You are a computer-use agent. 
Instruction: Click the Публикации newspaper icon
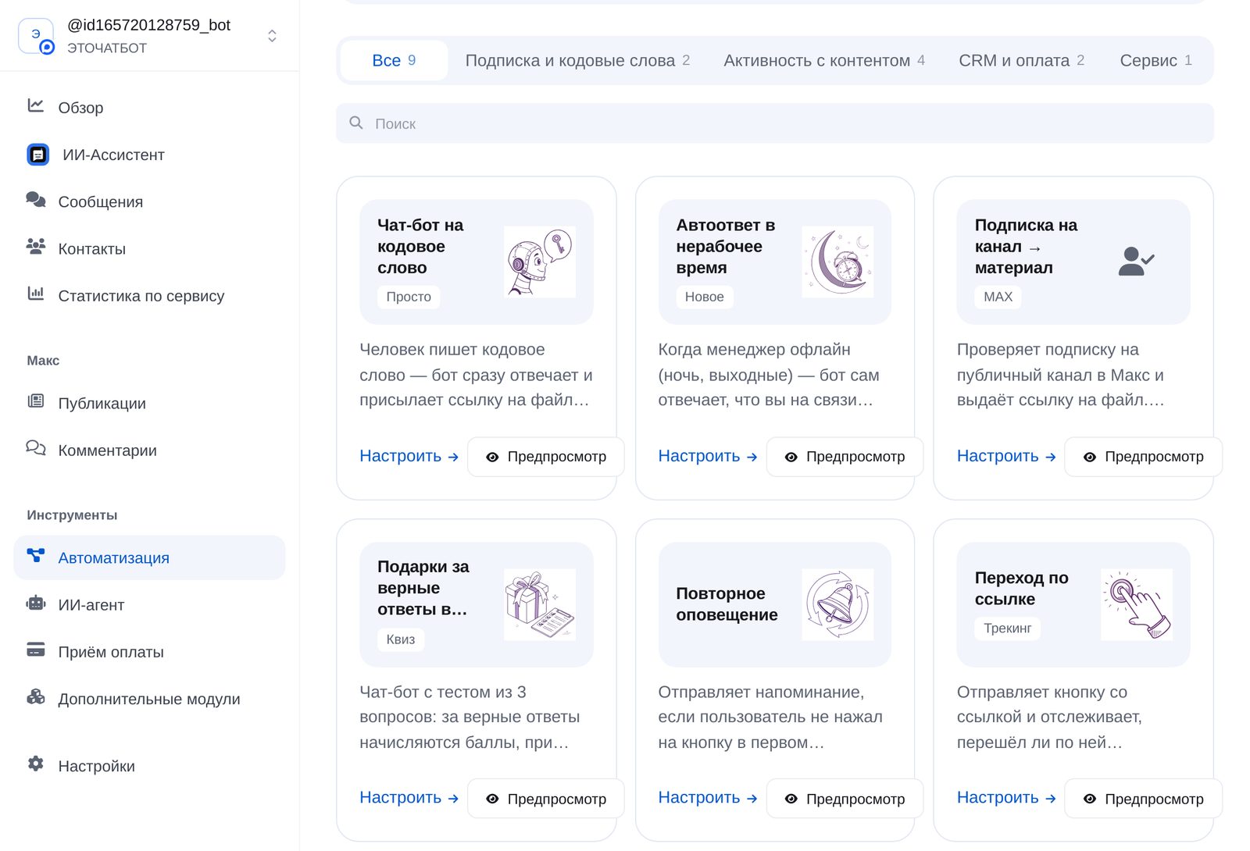tap(36, 401)
